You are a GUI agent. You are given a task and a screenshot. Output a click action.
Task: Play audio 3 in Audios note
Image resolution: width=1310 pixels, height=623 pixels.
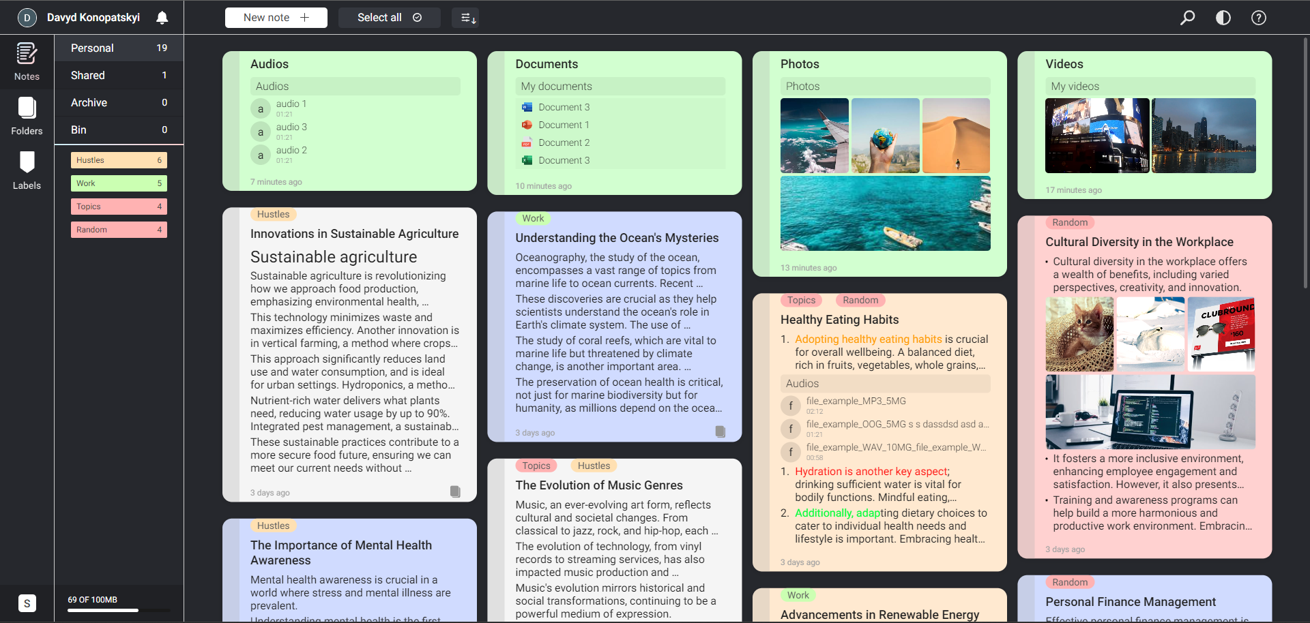click(261, 132)
